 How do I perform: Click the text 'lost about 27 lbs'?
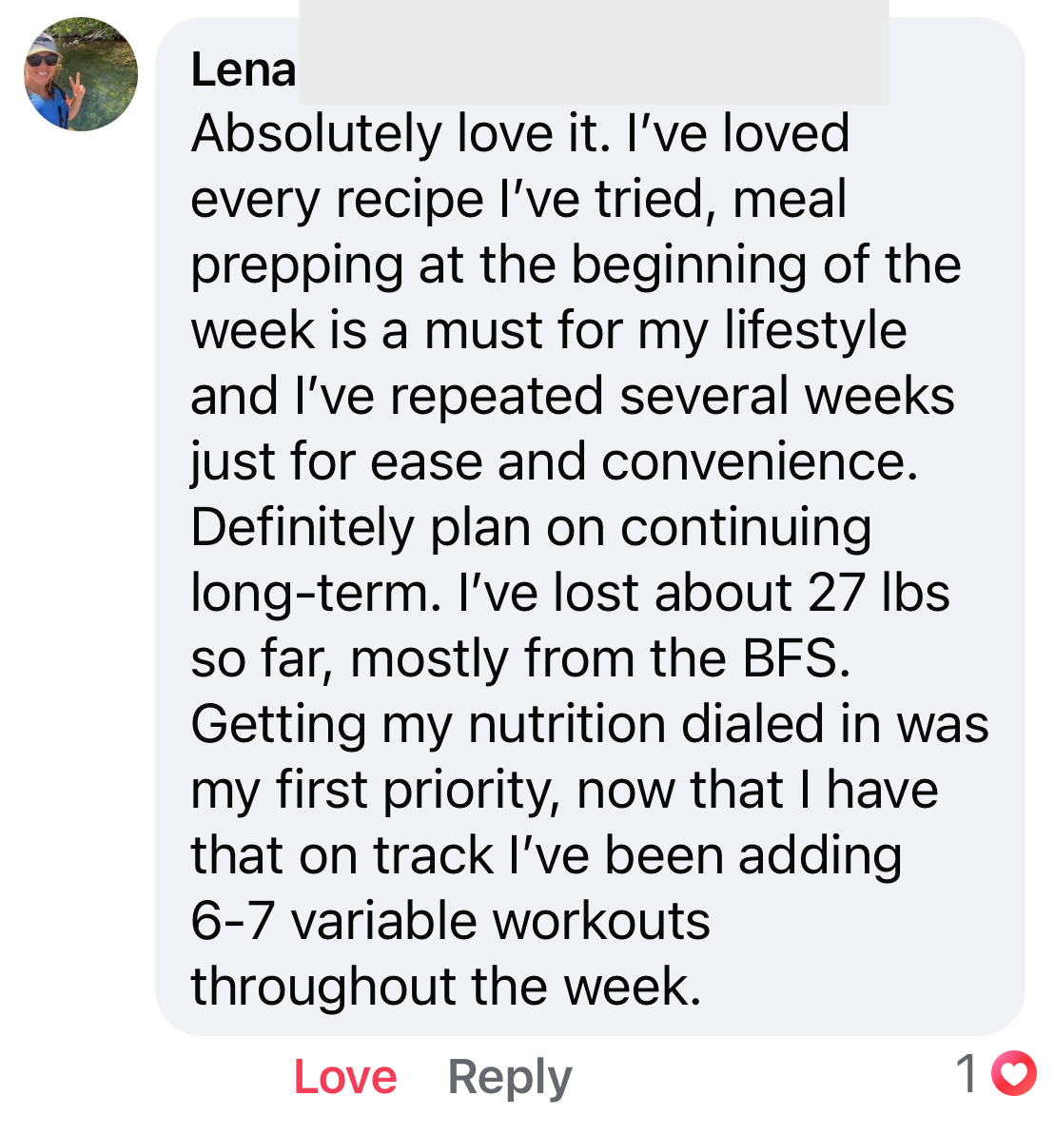coord(752,593)
